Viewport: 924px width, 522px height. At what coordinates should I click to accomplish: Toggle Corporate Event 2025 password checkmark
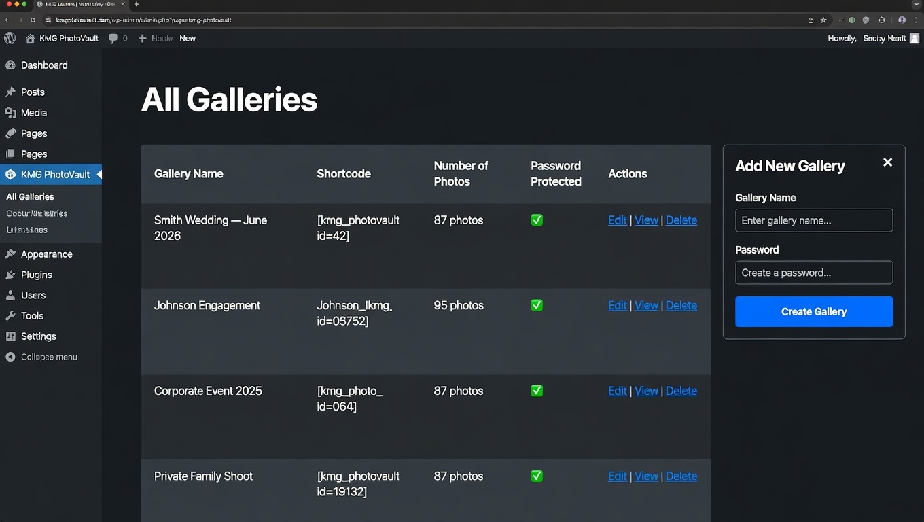pos(537,391)
